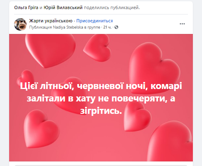
Task: Open the three-dots post options menu
Action: [x=182, y=24]
